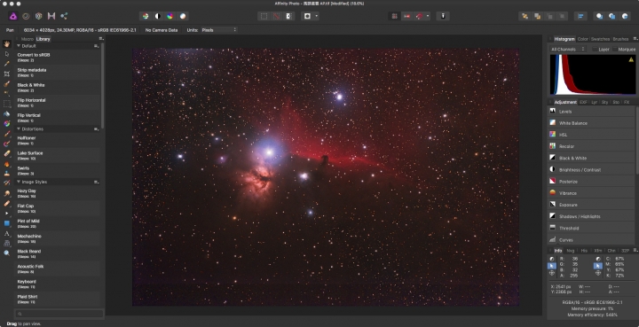
Task: Open the Units Pixels dropdown
Action: [218, 30]
